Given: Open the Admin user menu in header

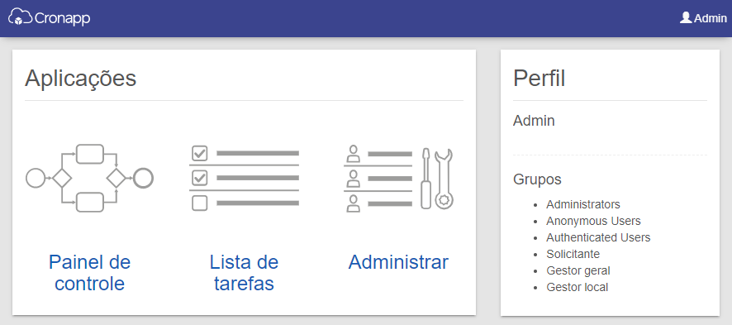Looking at the screenshot, I should pyautogui.click(x=704, y=17).
